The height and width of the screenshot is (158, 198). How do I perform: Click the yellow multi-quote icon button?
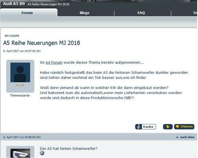(168, 127)
